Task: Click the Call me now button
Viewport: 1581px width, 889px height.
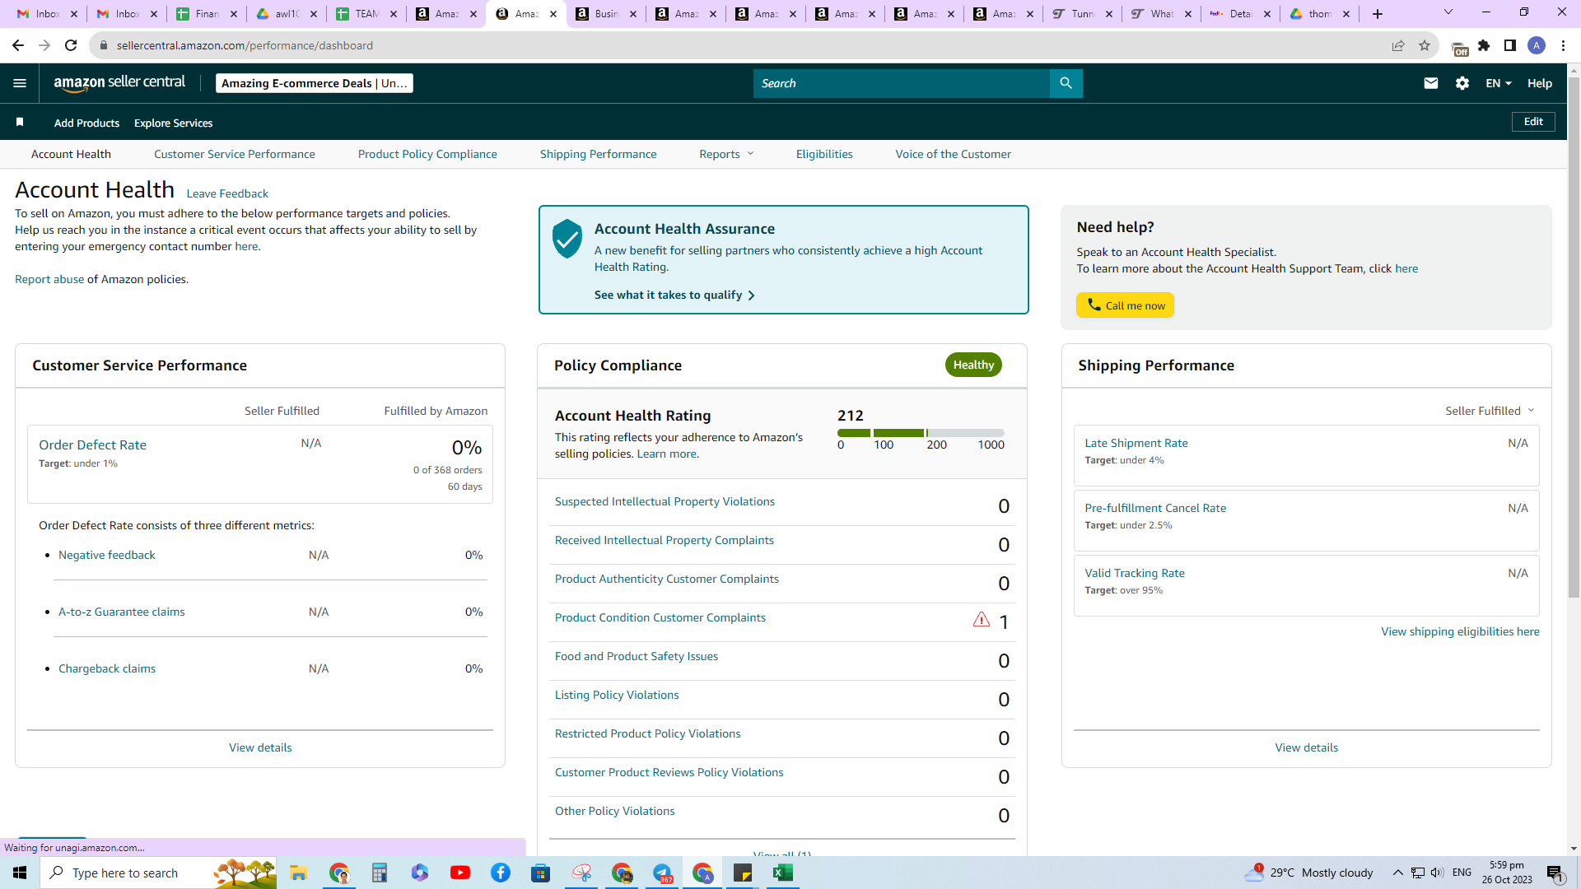Action: click(x=1125, y=305)
